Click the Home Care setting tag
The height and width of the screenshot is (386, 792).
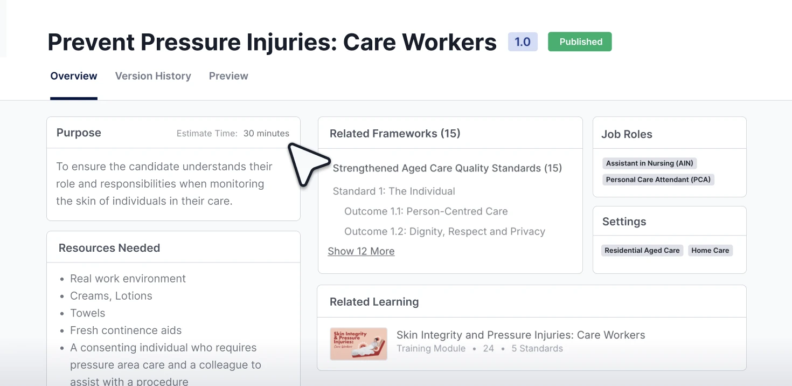tap(710, 250)
